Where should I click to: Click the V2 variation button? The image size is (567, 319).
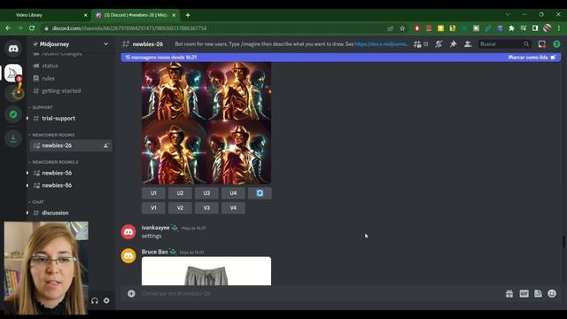pyautogui.click(x=180, y=208)
